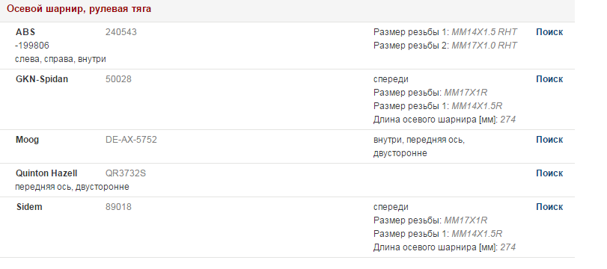Search the Quinton Hazell part via Поиск

pyautogui.click(x=549, y=173)
